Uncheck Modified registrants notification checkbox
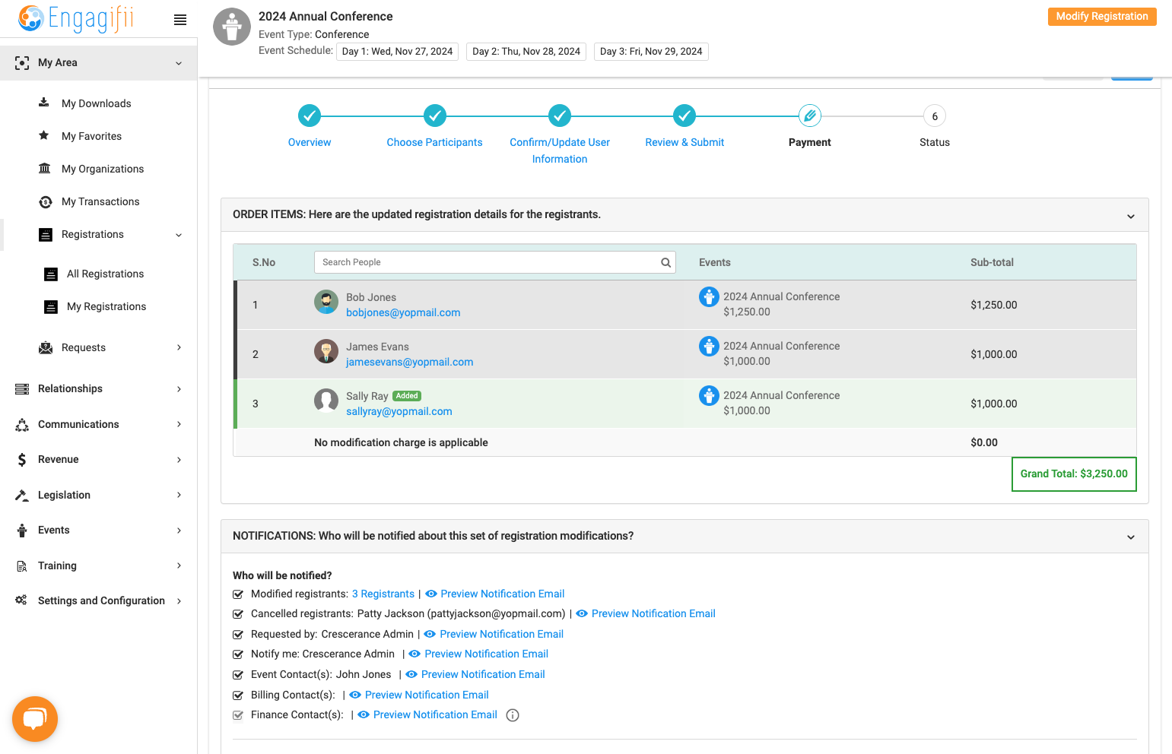Image resolution: width=1172 pixels, height=754 pixels. click(x=238, y=594)
